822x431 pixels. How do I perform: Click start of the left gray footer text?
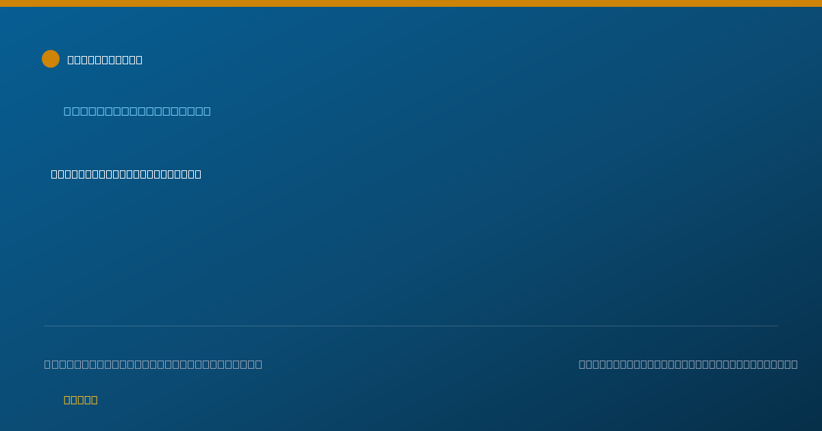[x=48, y=364]
